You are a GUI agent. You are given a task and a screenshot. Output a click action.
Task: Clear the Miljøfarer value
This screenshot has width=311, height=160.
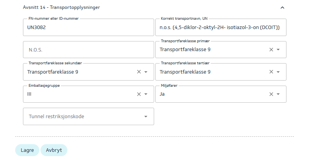point(271,94)
